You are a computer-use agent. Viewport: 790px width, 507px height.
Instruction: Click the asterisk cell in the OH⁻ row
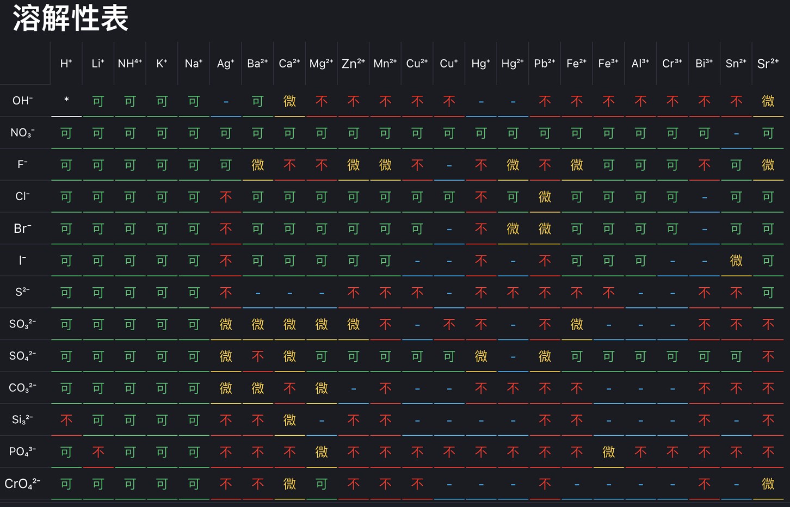(66, 101)
